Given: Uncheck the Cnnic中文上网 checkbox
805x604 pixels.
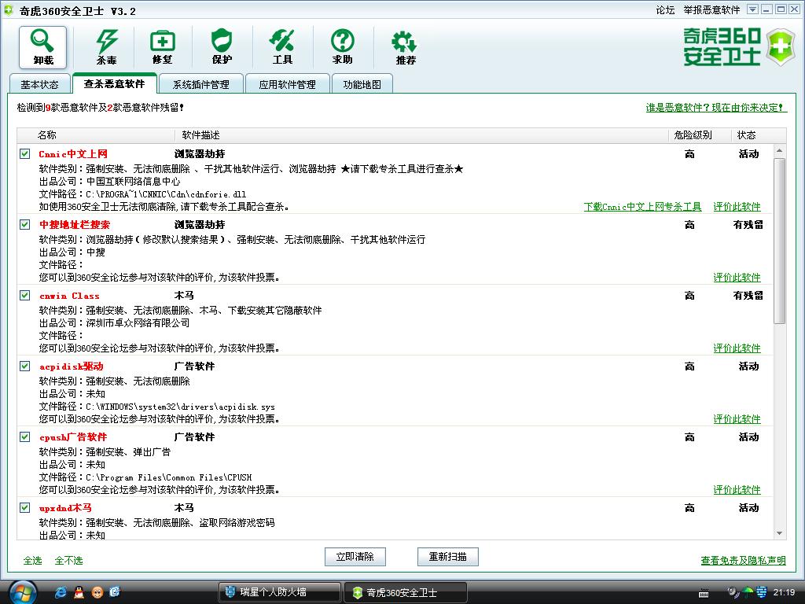Looking at the screenshot, I should (24, 153).
